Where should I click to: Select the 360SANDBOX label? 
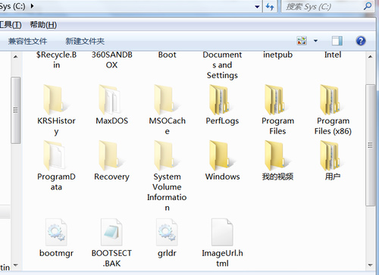[x=111, y=60]
